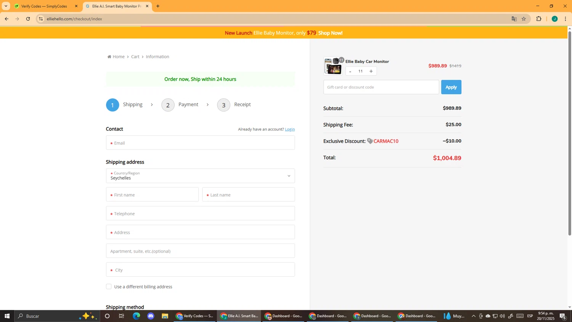Click the Information breadcrumb
This screenshot has width=572, height=322.
click(157, 56)
